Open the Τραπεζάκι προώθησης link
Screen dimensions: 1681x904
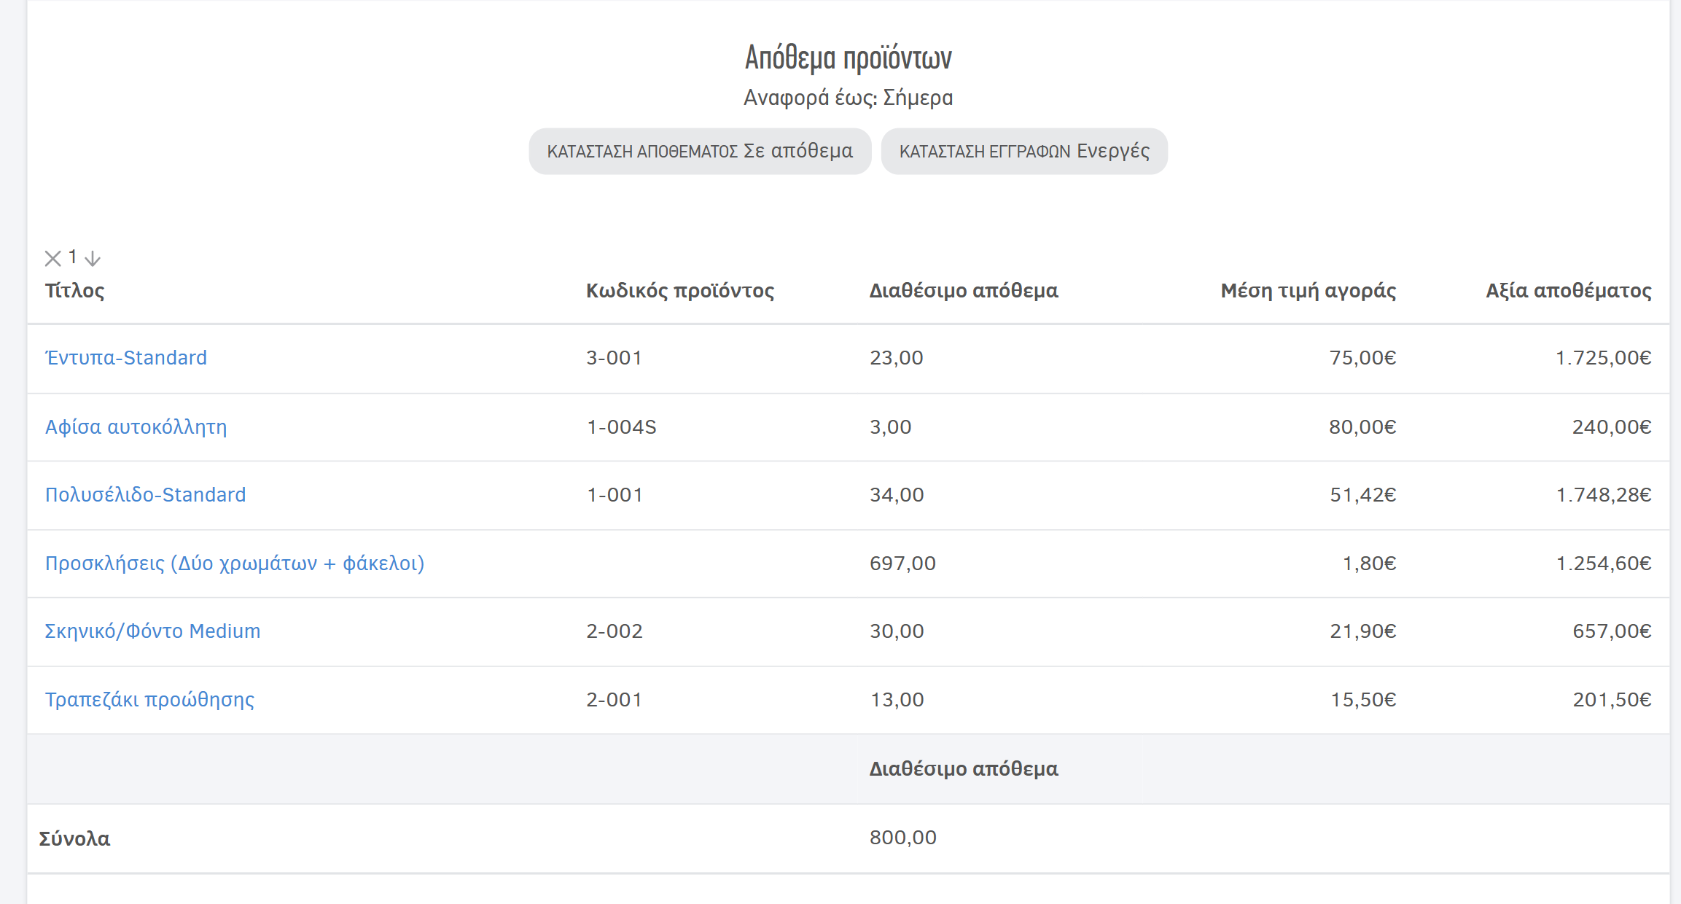pyautogui.click(x=150, y=700)
